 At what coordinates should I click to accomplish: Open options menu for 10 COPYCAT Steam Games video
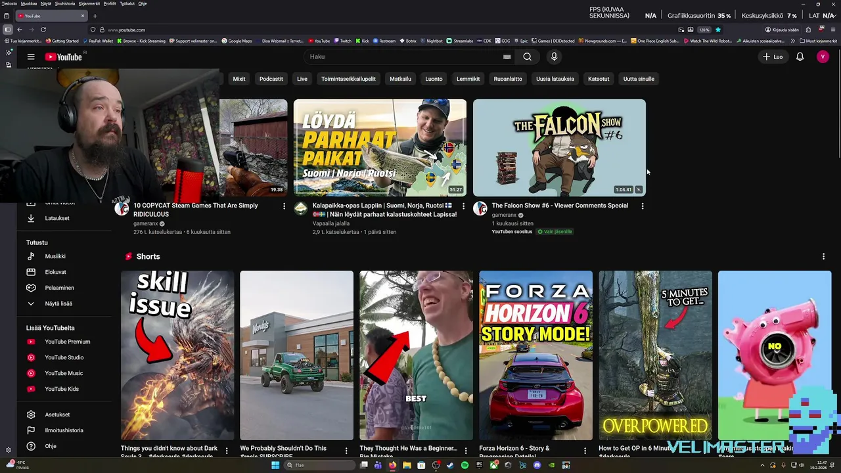(284, 206)
